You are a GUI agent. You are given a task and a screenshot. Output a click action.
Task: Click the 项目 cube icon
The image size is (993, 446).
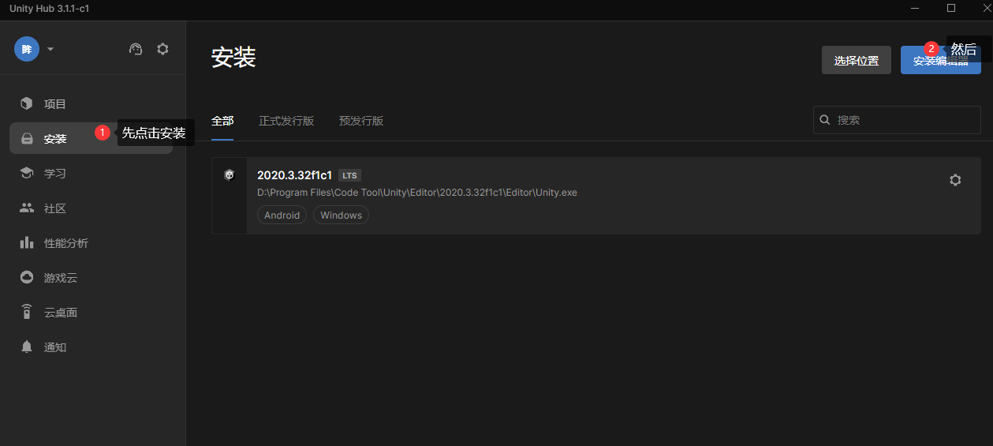point(27,103)
